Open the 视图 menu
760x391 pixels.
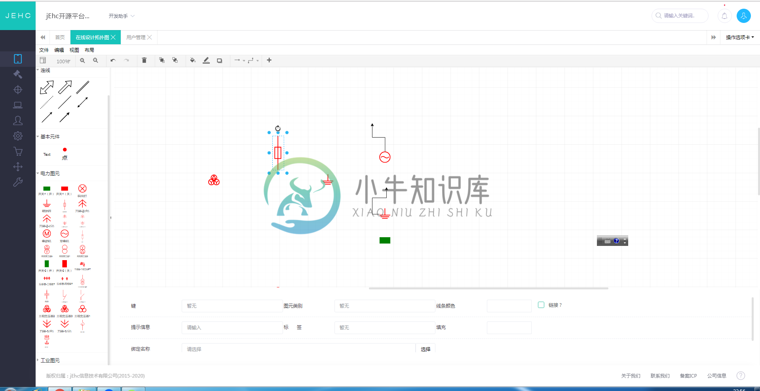(74, 50)
